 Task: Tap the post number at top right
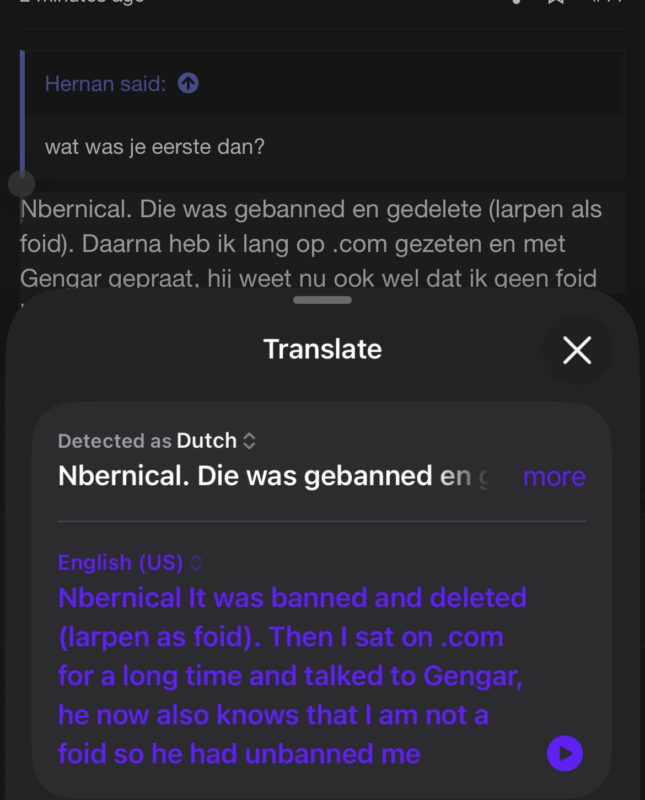(608, 2)
